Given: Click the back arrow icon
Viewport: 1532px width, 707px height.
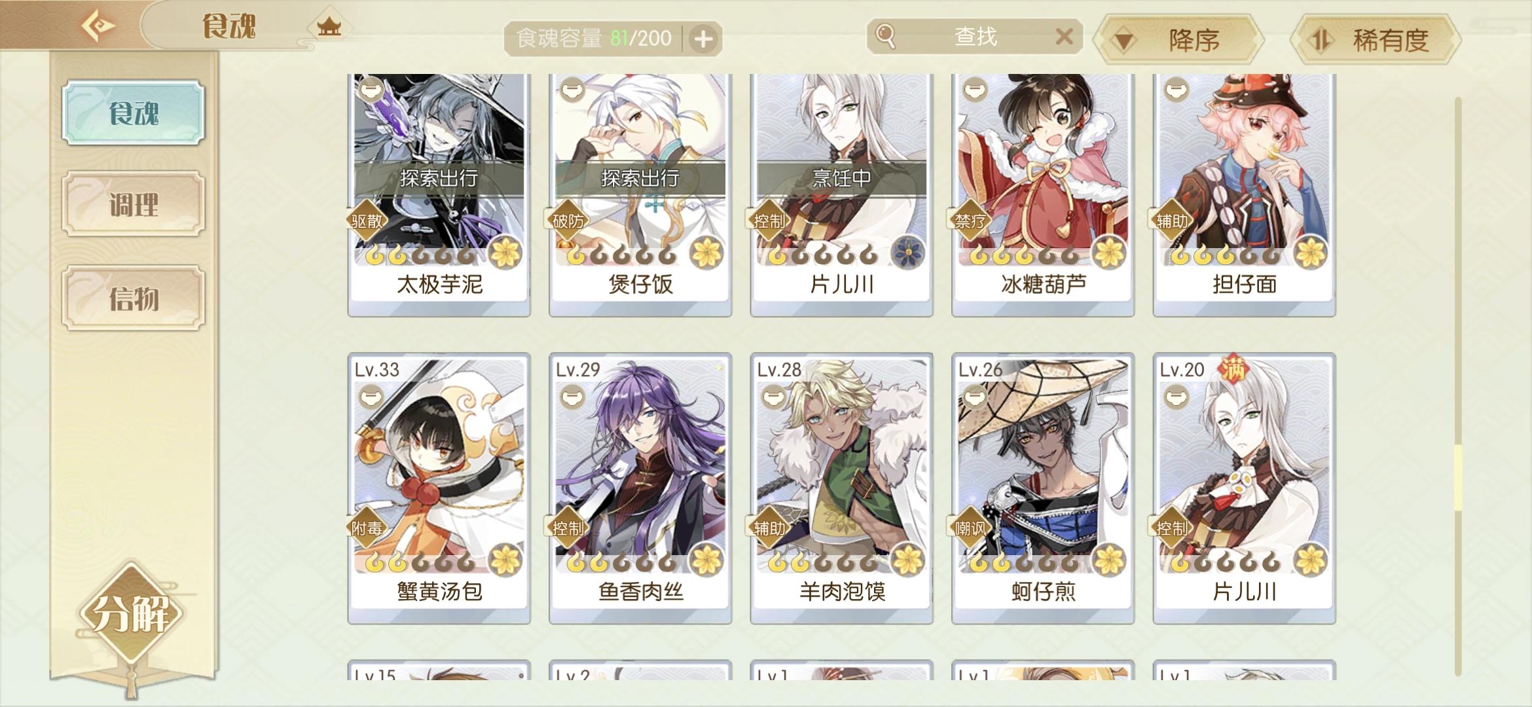Looking at the screenshot, I should 98,26.
